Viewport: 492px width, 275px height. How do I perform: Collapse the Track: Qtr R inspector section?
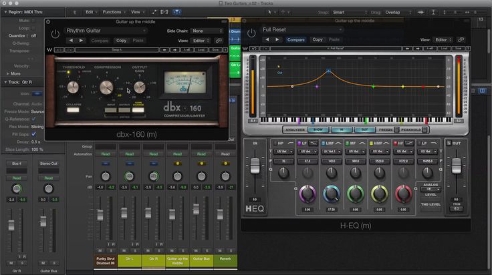click(5, 82)
